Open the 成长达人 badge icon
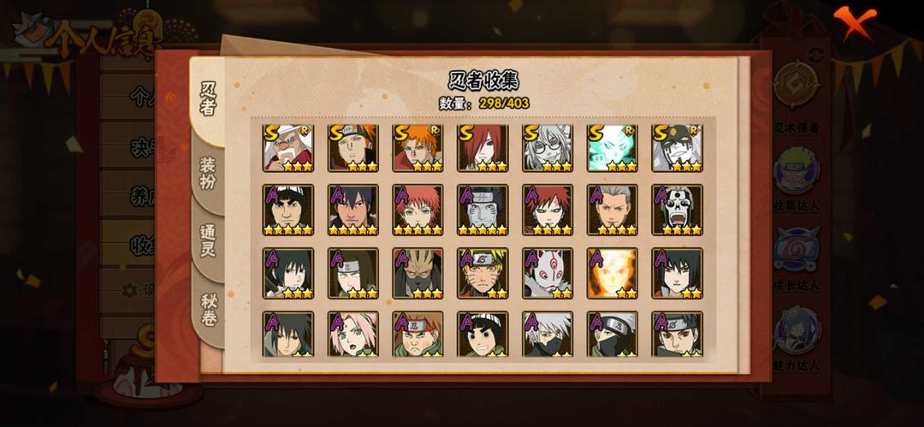924x427 pixels. 797,250
